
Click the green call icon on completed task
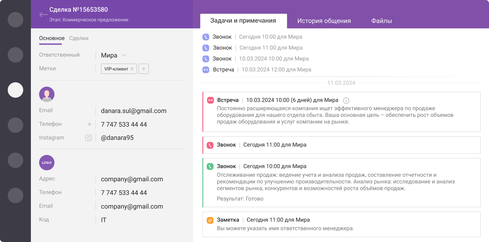coord(210,166)
